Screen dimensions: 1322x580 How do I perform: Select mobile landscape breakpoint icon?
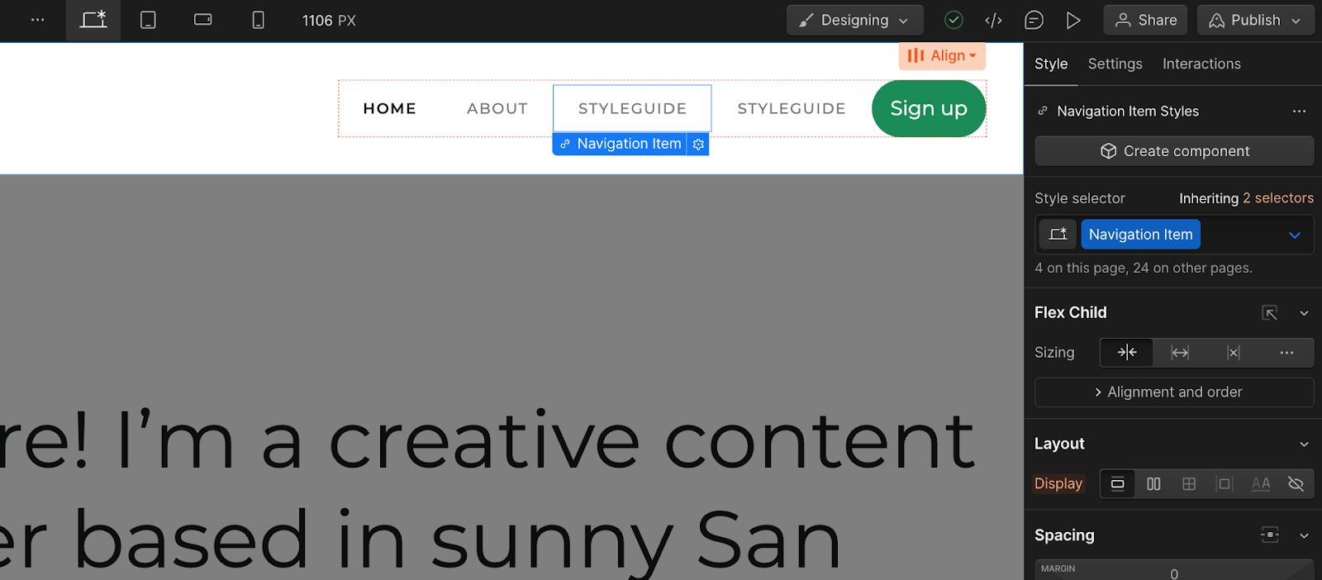click(x=202, y=21)
